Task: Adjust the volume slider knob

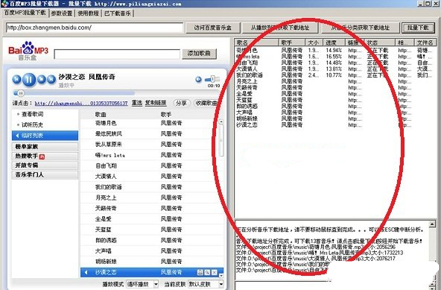Action: [213, 79]
